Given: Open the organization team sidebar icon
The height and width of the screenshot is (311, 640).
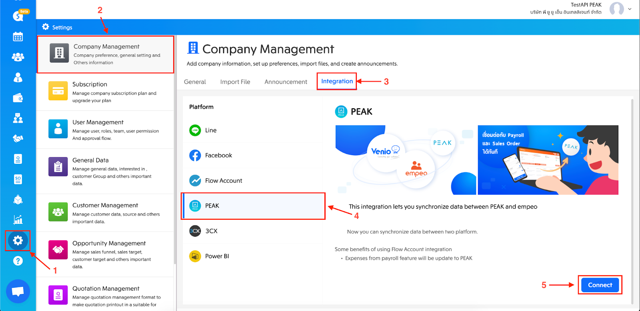Looking at the screenshot, I should click(x=18, y=118).
